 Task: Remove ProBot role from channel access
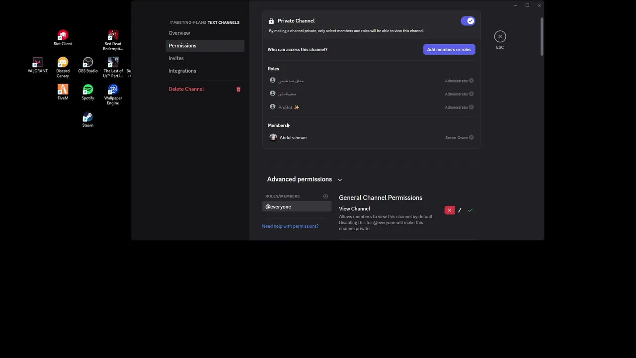point(472,107)
